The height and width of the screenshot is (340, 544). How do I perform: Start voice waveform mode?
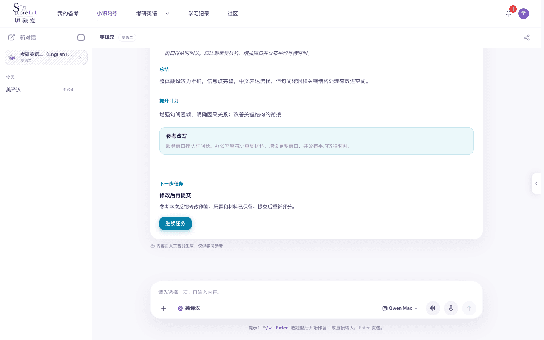click(x=433, y=308)
